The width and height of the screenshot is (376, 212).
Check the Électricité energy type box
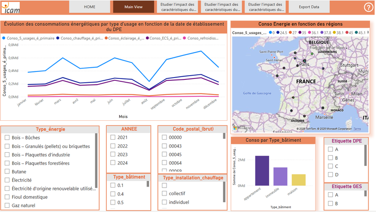(7, 180)
